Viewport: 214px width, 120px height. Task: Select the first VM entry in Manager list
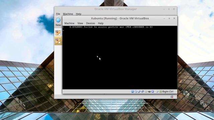coord(58,33)
